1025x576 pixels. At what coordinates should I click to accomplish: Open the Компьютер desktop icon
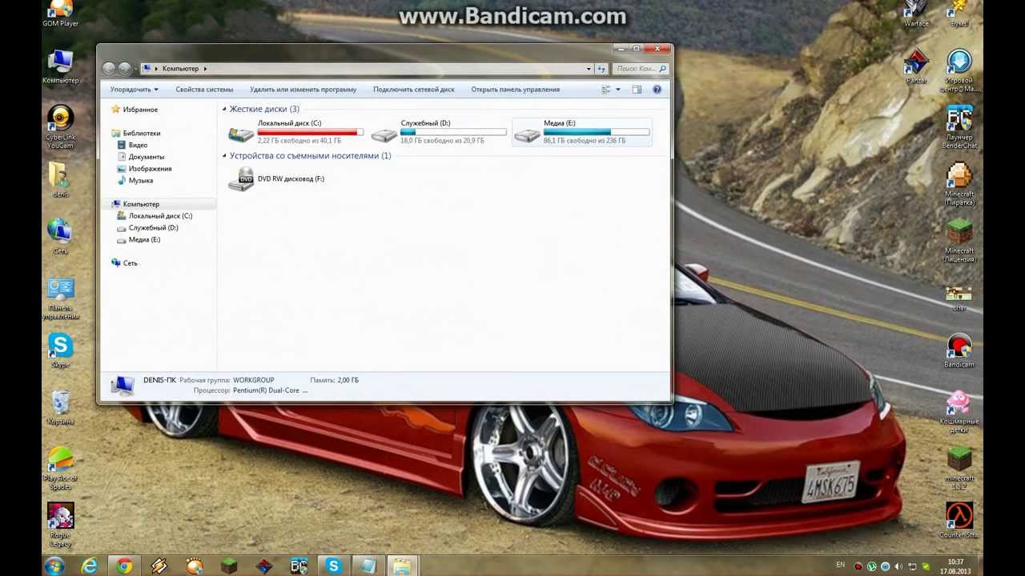pos(60,66)
